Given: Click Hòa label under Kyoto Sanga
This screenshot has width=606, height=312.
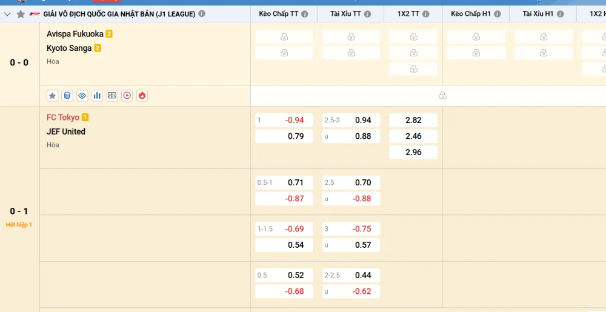Looking at the screenshot, I should point(53,61).
